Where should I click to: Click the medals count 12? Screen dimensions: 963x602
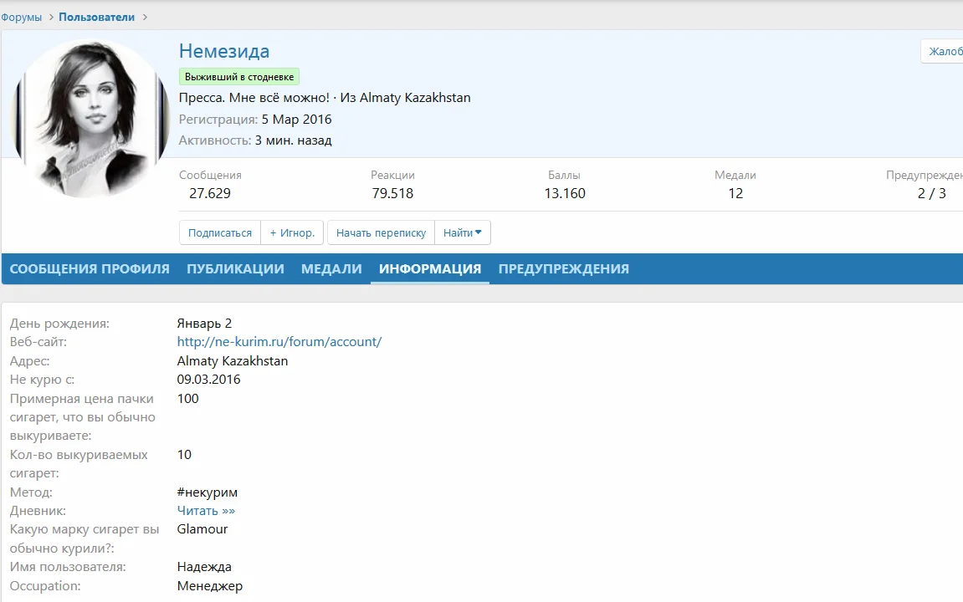[735, 193]
